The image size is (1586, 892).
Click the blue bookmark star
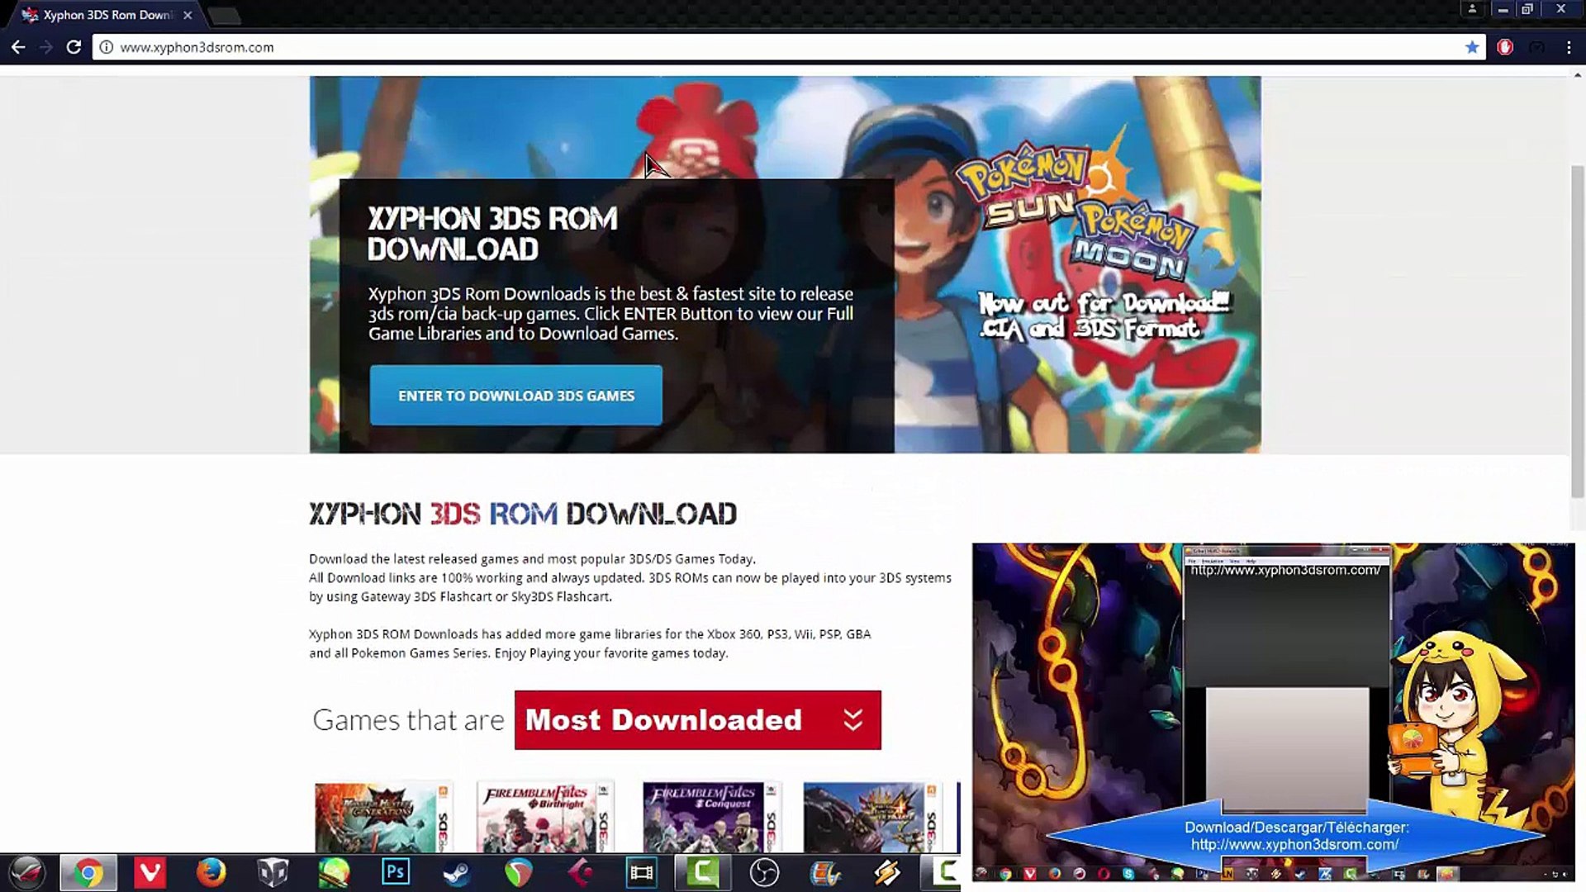pyautogui.click(x=1472, y=47)
